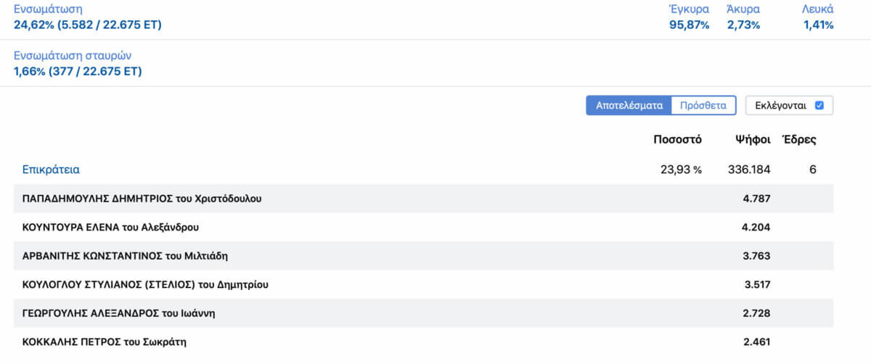This screenshot has width=871, height=364.
Task: Click the Εκλέγονται label button
Action: click(x=790, y=105)
